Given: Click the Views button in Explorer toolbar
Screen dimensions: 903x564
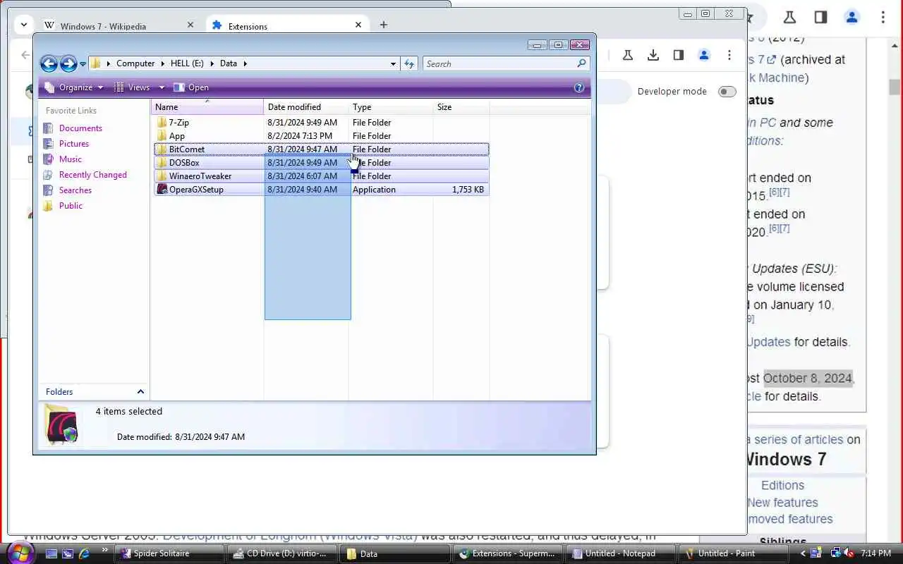Looking at the screenshot, I should (133, 87).
